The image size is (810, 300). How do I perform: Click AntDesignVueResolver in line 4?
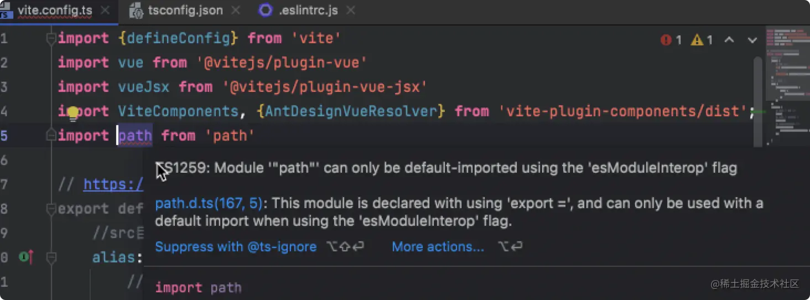[x=351, y=111]
